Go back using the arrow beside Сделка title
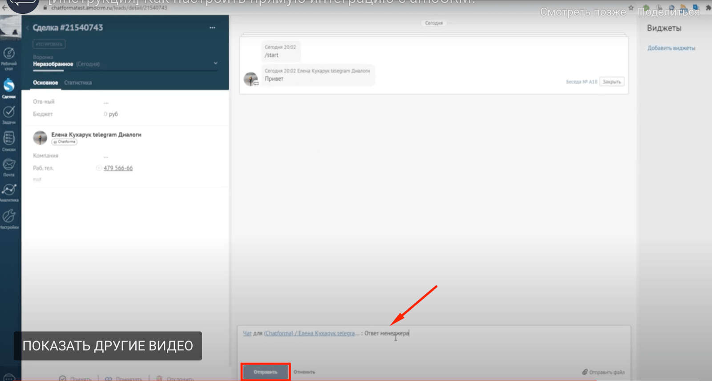The image size is (712, 381). (x=27, y=28)
